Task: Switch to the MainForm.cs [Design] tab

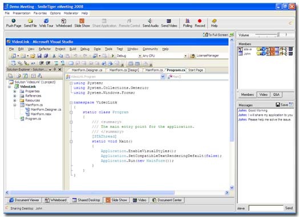Action: (x=124, y=70)
